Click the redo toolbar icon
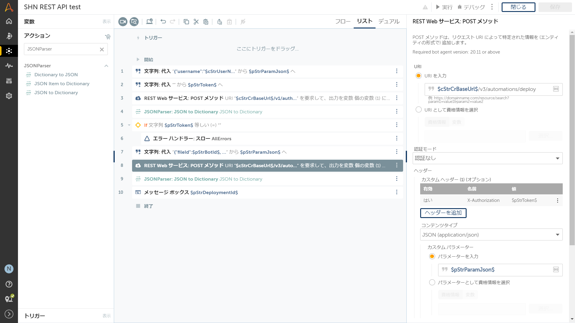This screenshot has height=323, width=575. [172, 22]
